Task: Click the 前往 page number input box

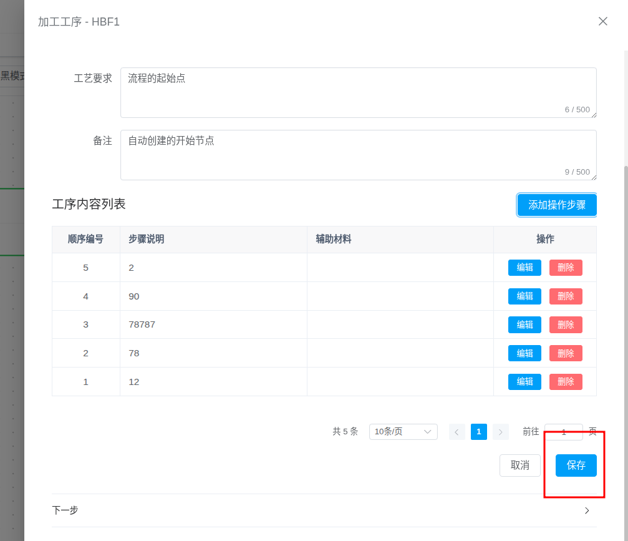Action: (563, 431)
